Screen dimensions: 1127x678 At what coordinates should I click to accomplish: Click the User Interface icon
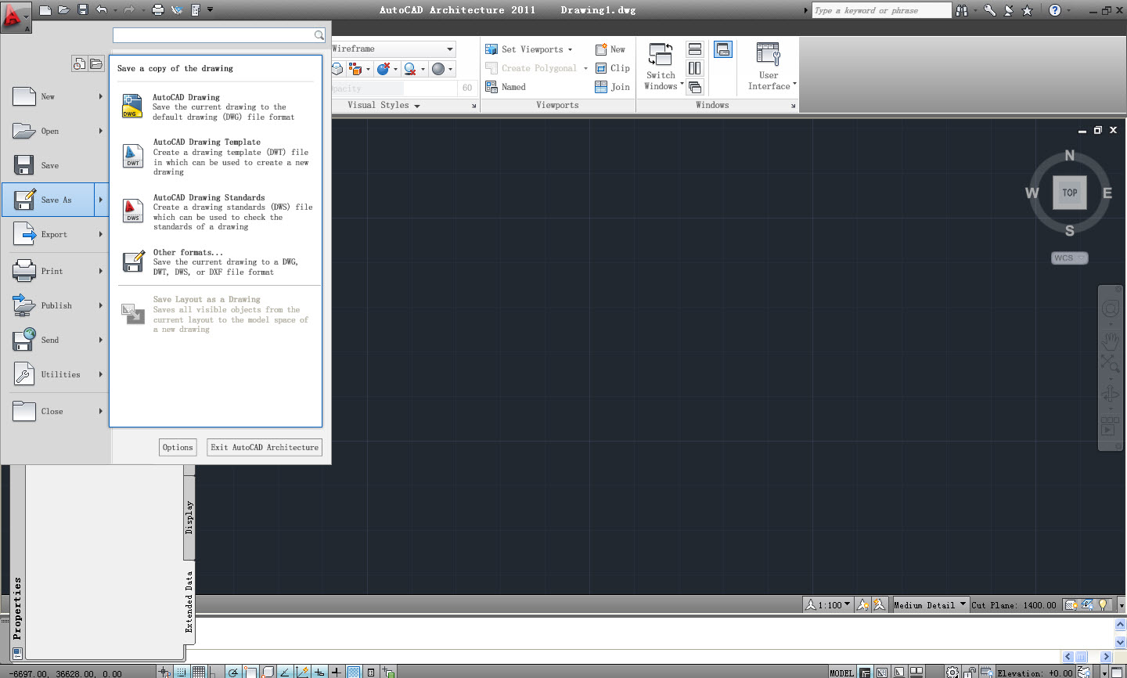pyautogui.click(x=768, y=54)
